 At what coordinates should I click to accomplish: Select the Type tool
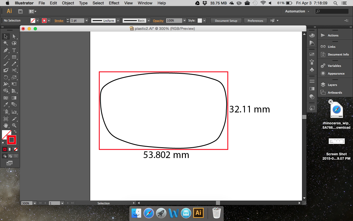pos(14,50)
